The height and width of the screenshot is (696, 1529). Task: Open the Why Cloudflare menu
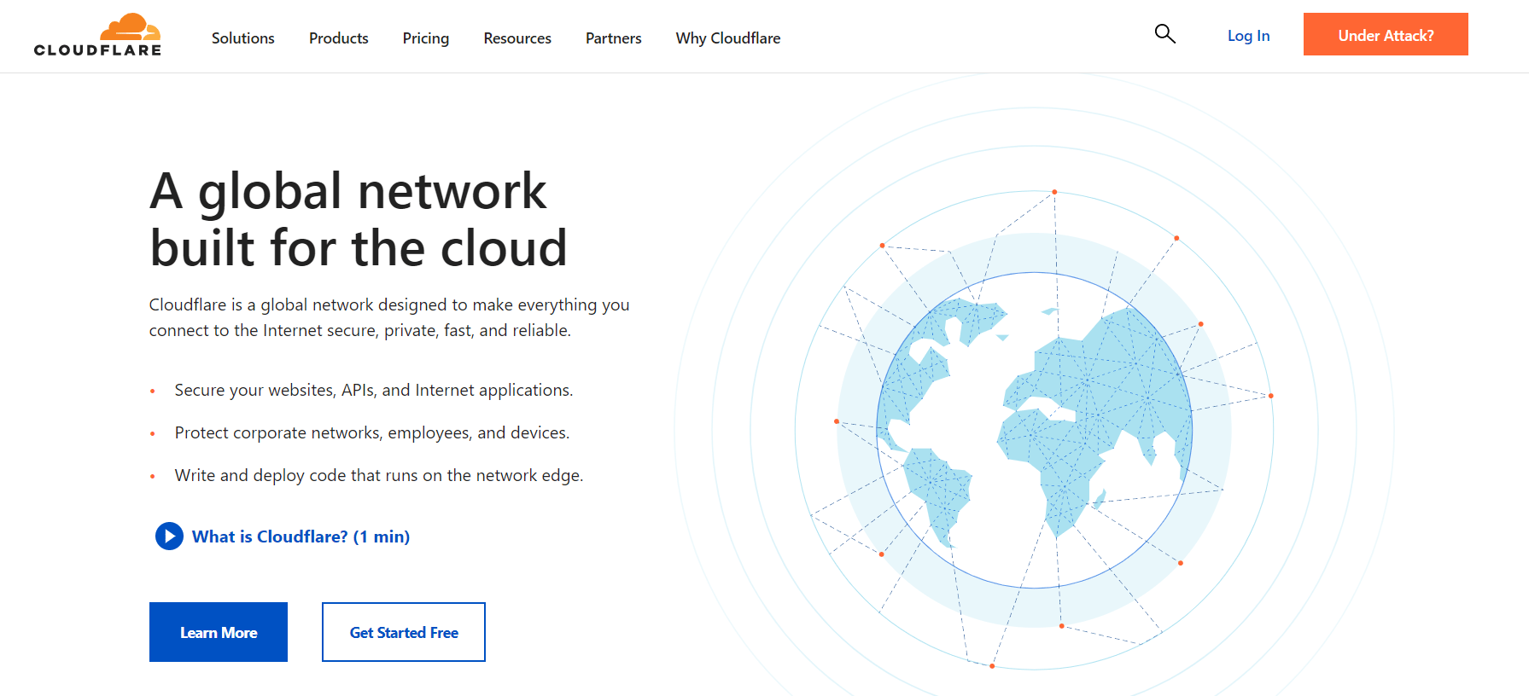point(728,38)
